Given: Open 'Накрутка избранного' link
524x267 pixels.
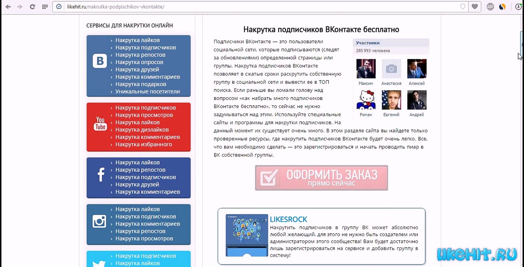Looking at the screenshot, I should click(144, 144).
